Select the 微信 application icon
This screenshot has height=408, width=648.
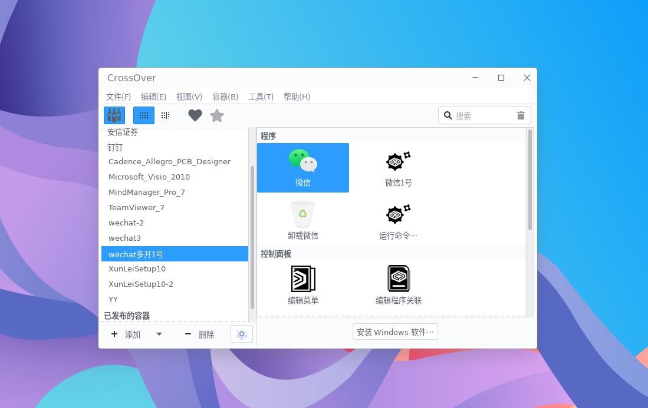[303, 167]
